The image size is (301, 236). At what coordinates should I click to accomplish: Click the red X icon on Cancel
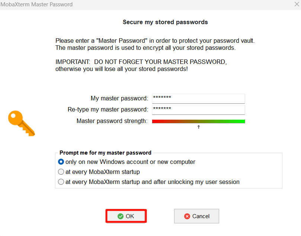[x=187, y=216]
